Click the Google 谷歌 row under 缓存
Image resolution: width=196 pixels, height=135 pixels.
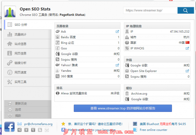coord(157,99)
